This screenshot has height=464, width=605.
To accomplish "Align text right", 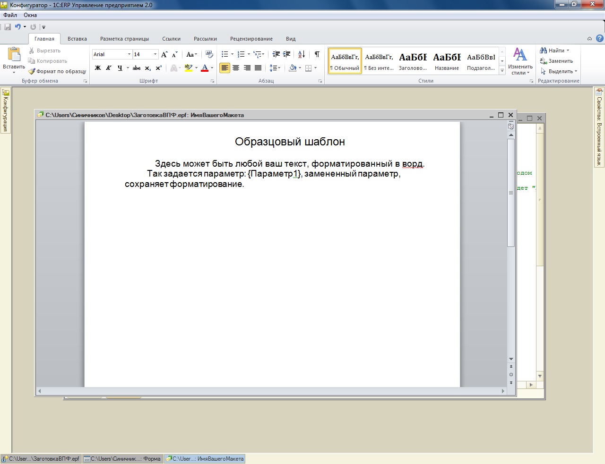I will point(247,68).
